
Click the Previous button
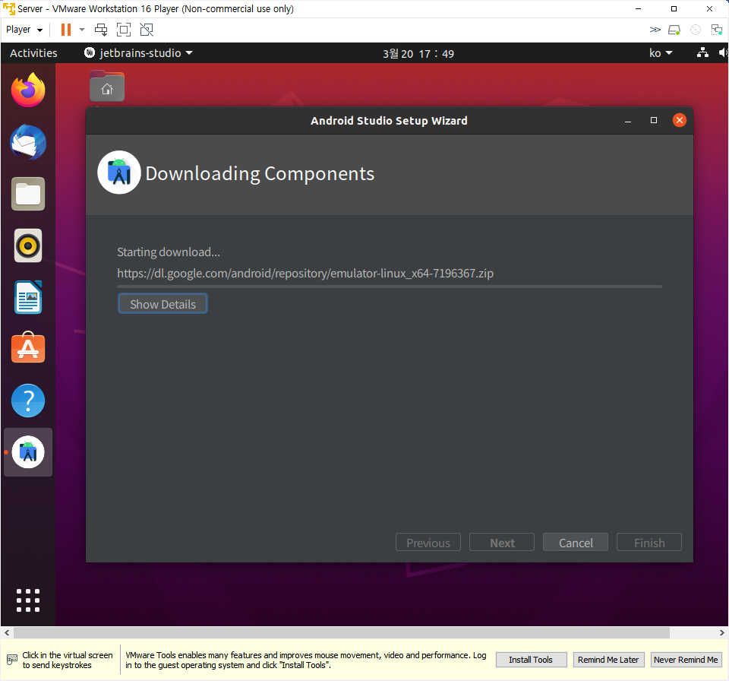click(x=428, y=543)
